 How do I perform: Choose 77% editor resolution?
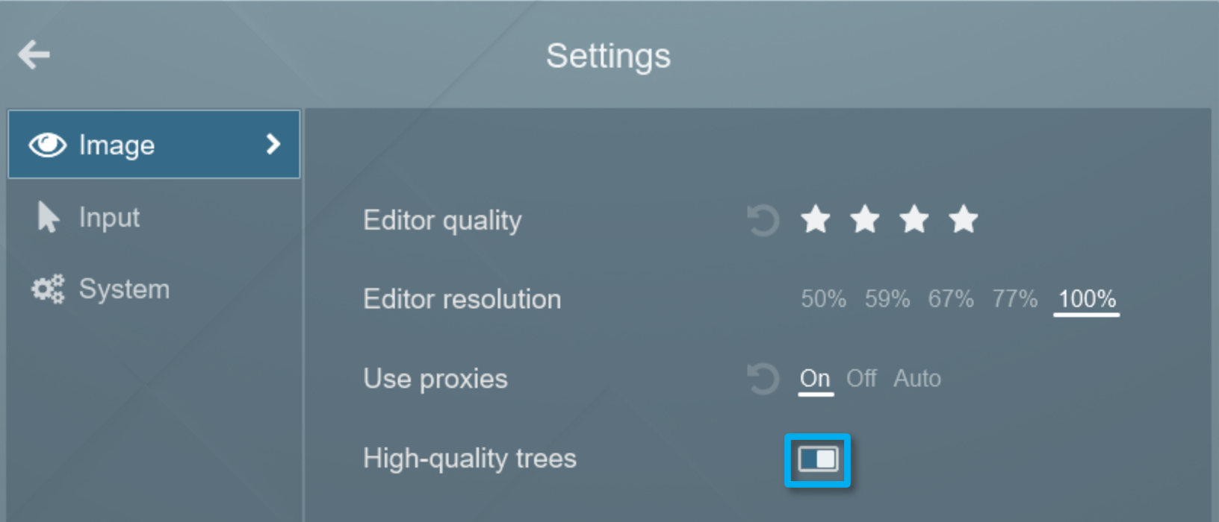point(1014,299)
